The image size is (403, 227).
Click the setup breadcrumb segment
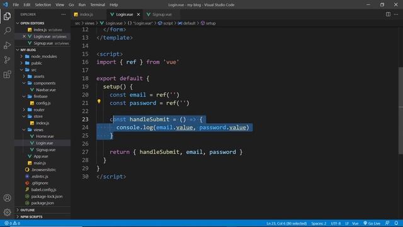208,23
